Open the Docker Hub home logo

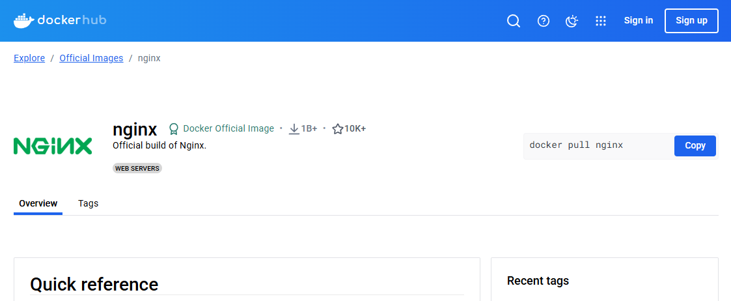click(60, 21)
